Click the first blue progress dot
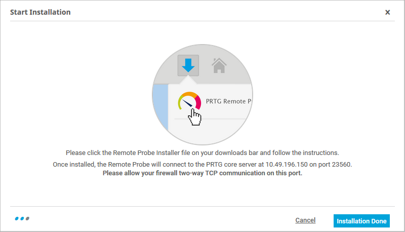This screenshot has height=232, width=405. tap(17, 219)
